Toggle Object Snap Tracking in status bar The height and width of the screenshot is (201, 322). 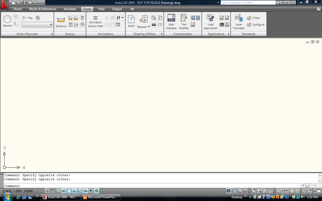coord(74,191)
